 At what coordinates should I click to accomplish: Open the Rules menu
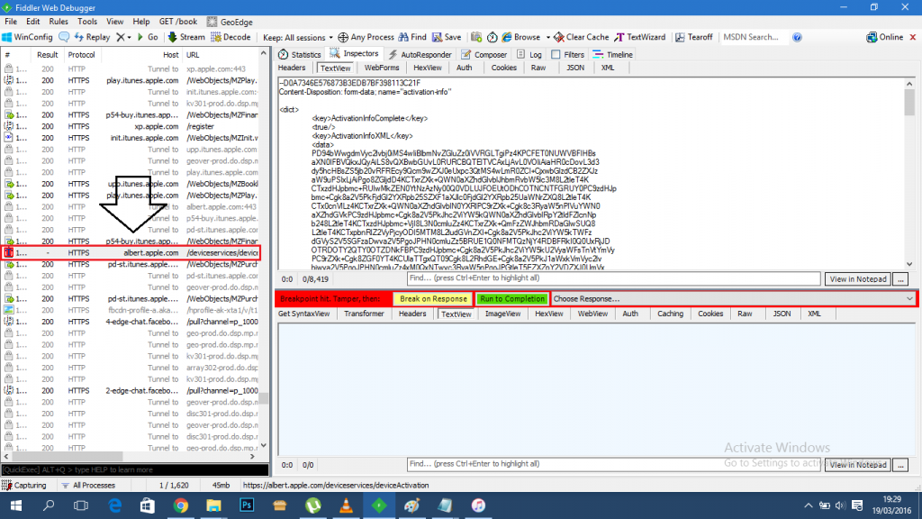59,22
